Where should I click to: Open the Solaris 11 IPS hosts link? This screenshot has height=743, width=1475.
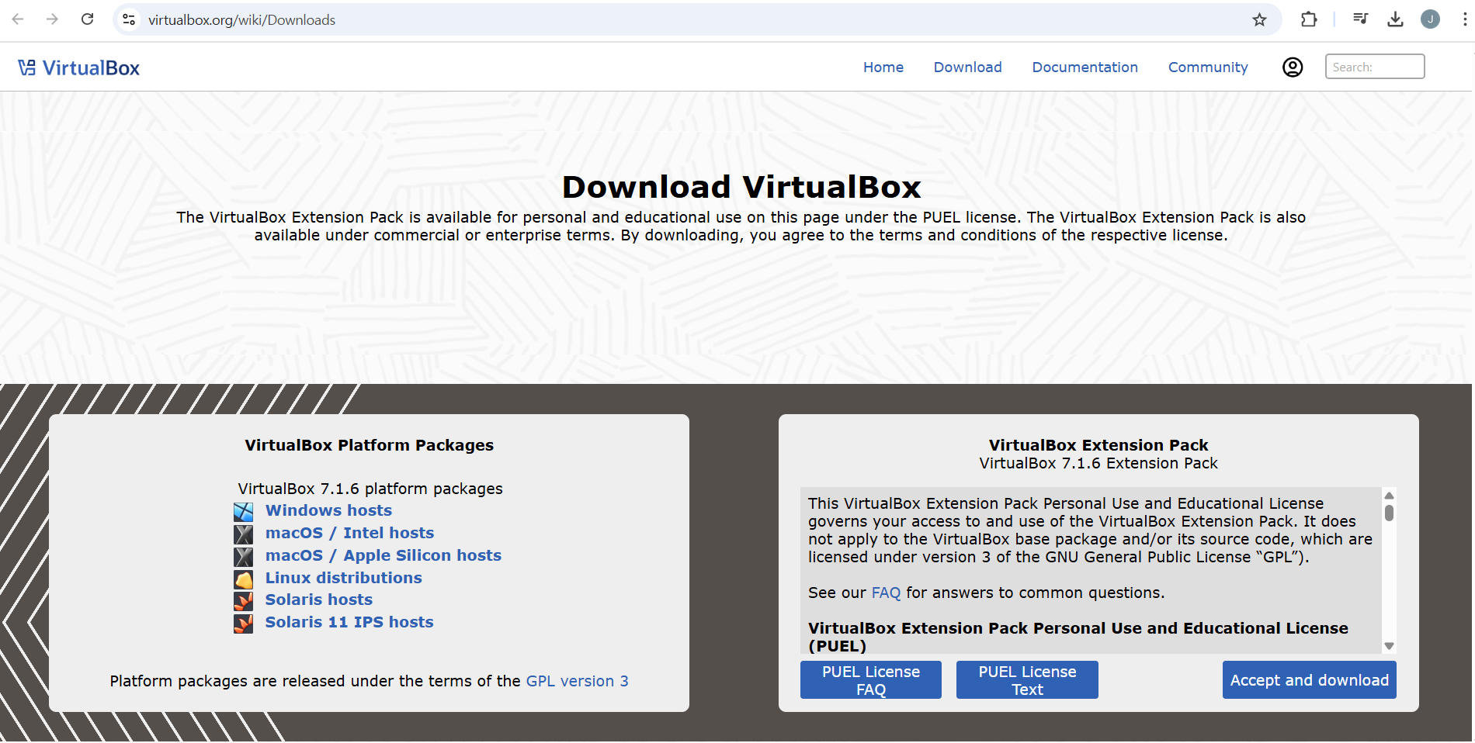[349, 622]
